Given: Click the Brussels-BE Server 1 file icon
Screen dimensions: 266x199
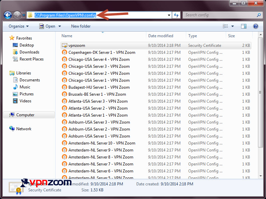Looking at the screenshot, I should [64, 94].
